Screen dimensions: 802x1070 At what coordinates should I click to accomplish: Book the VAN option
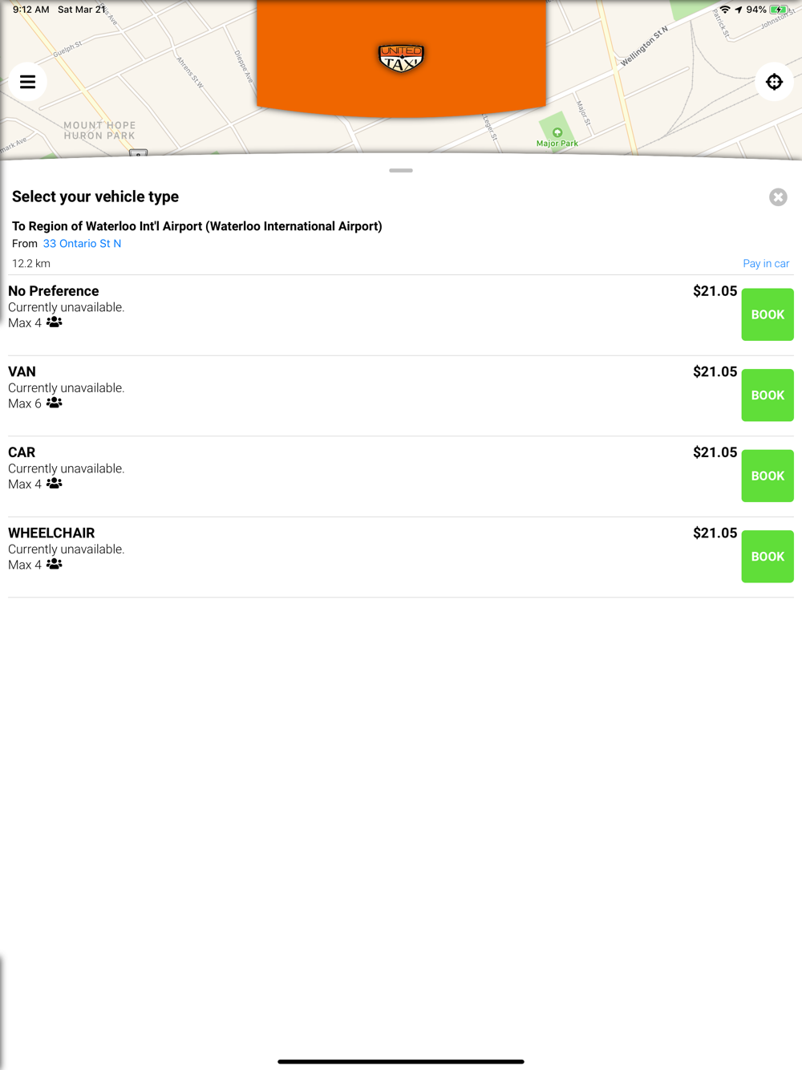[768, 395]
